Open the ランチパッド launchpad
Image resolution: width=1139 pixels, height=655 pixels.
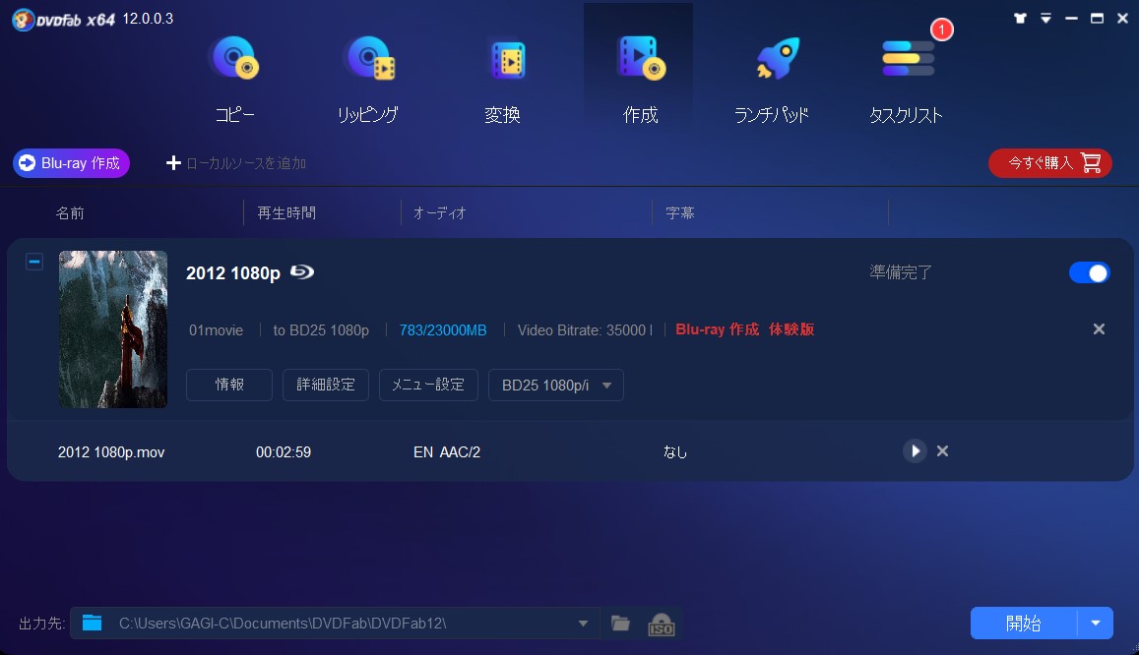[771, 80]
